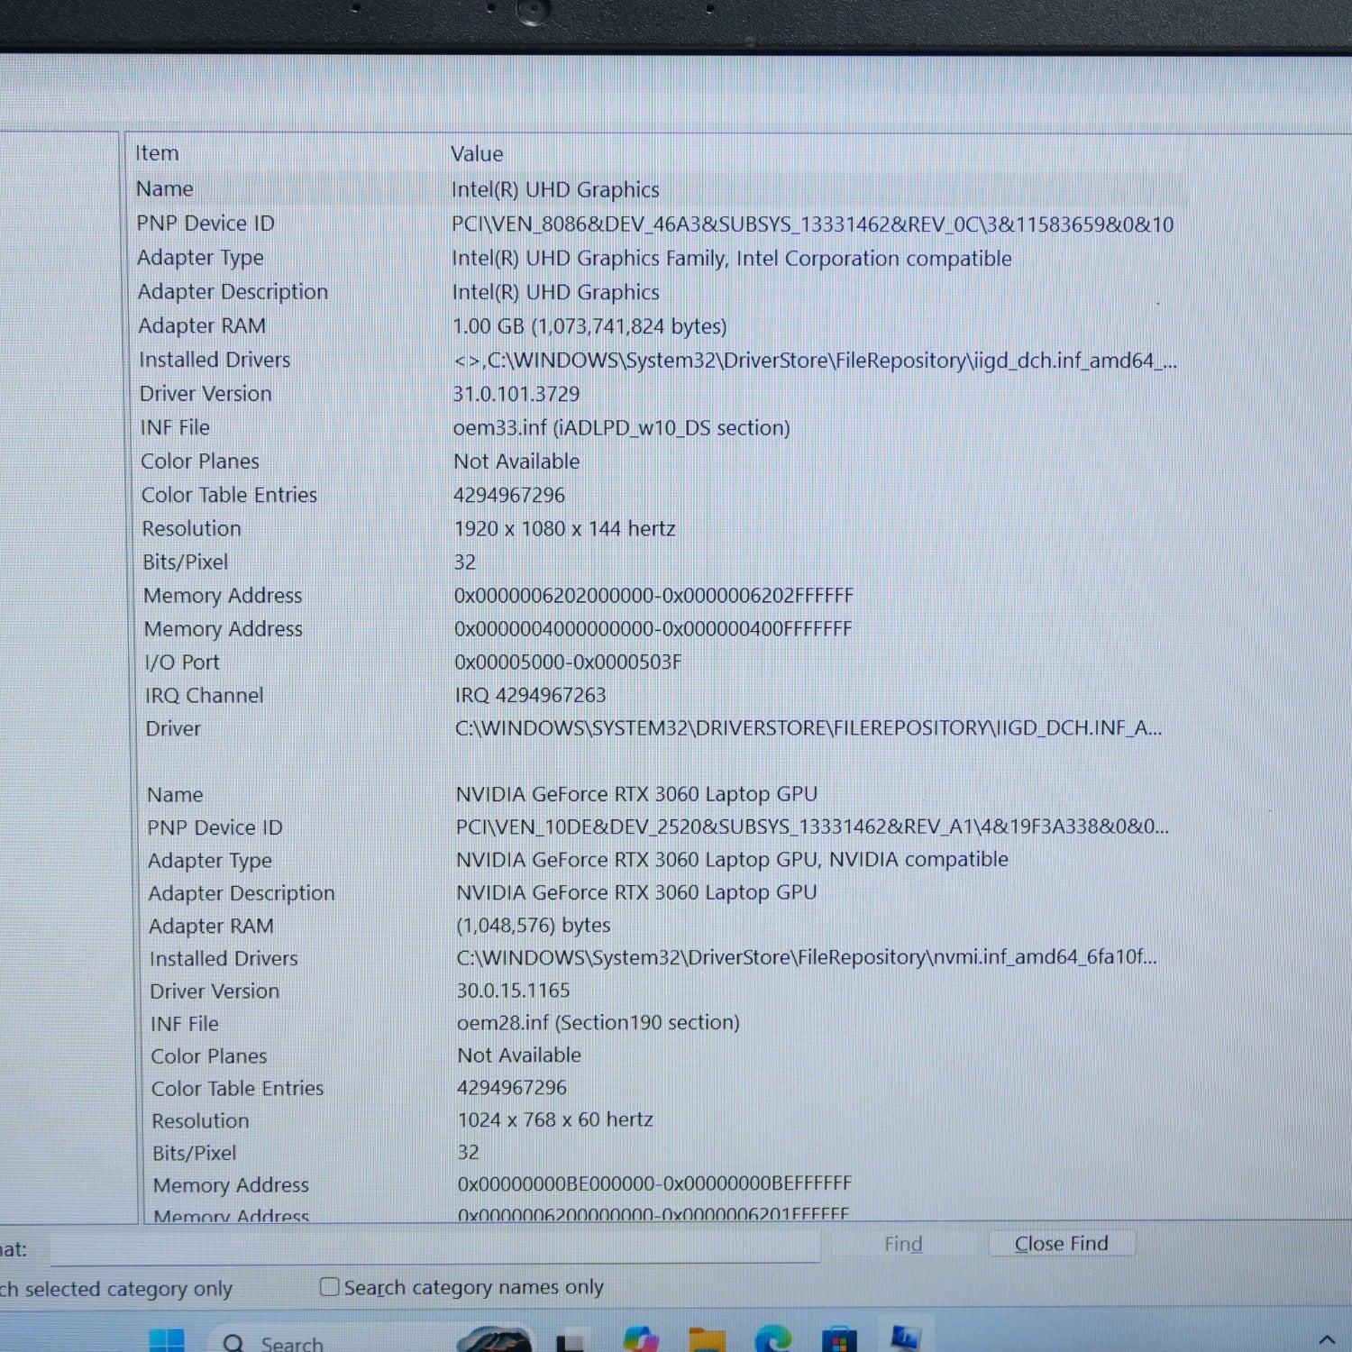Open Task View from the taskbar

pos(570,1342)
